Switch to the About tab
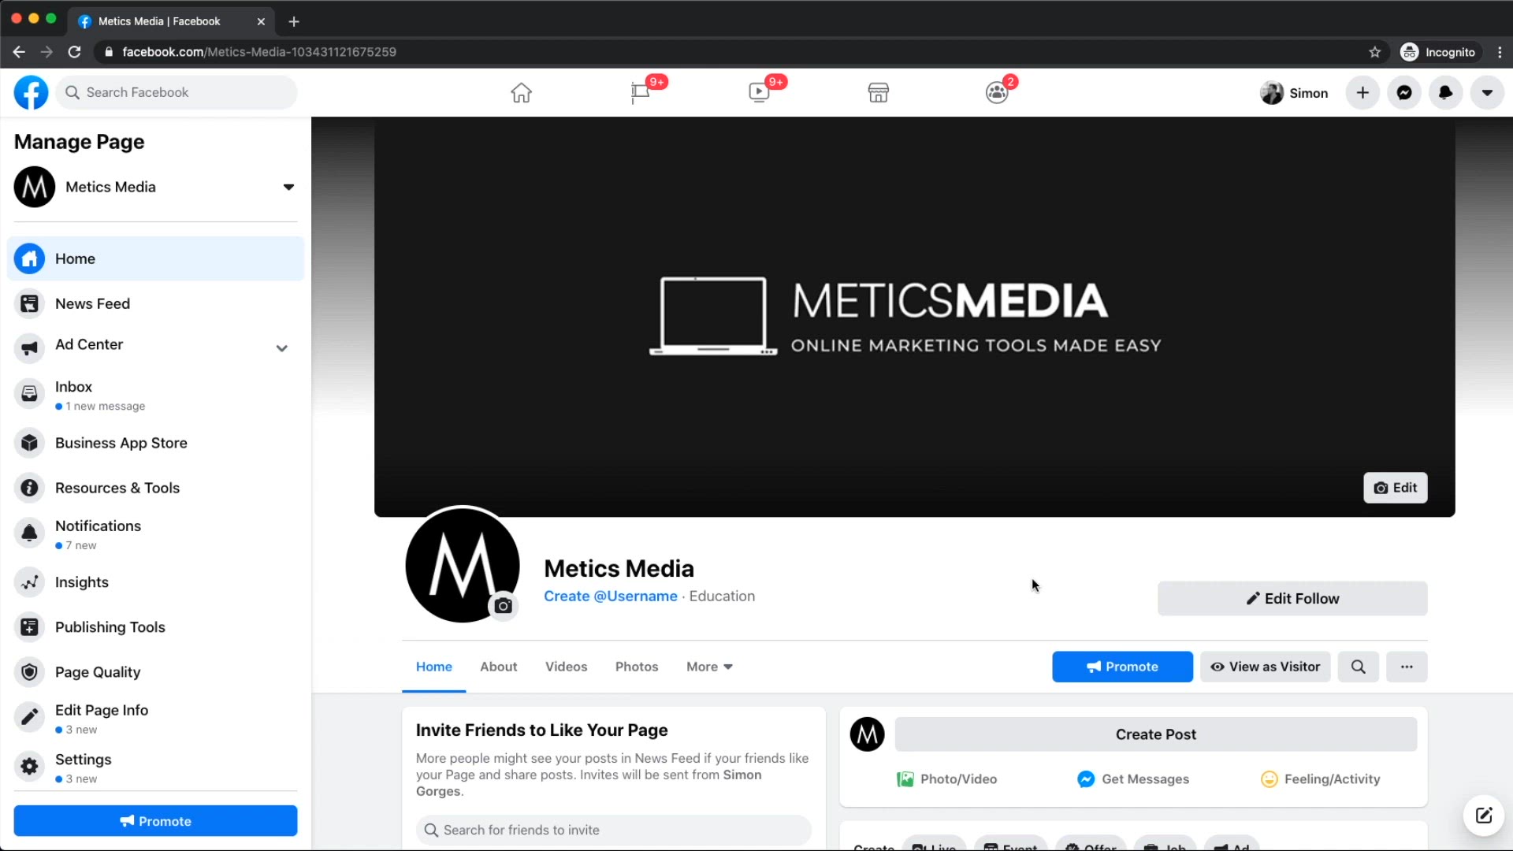This screenshot has height=851, width=1513. (x=499, y=667)
